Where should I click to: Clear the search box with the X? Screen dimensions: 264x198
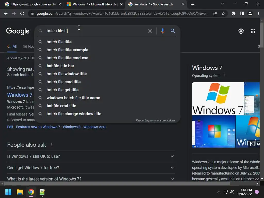(x=150, y=31)
